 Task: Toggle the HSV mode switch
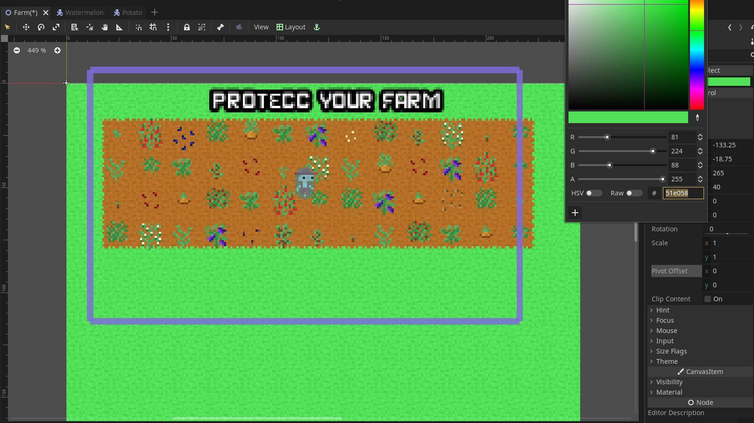tap(594, 193)
